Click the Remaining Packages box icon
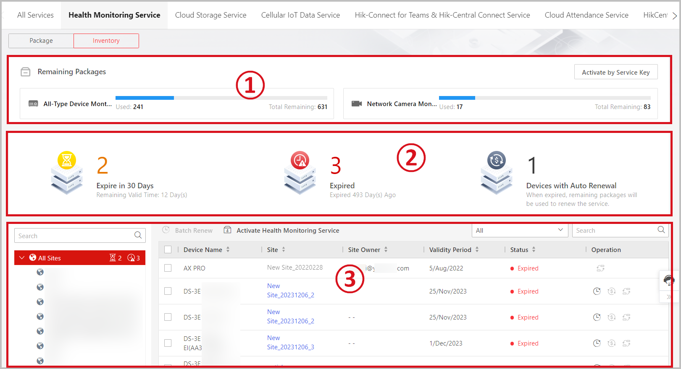The width and height of the screenshot is (681, 369). (26, 72)
